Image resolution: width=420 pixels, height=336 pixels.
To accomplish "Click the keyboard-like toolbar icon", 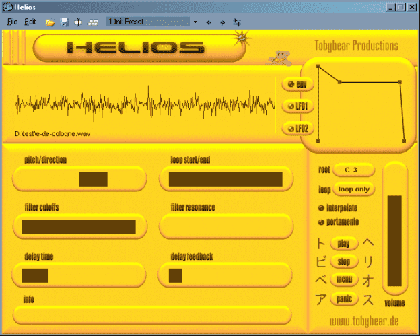I will (x=93, y=22).
